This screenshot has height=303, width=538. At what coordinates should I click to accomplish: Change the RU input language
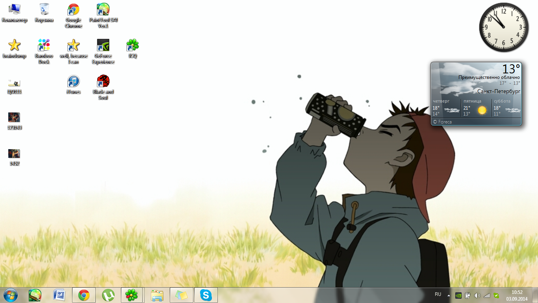click(438, 295)
